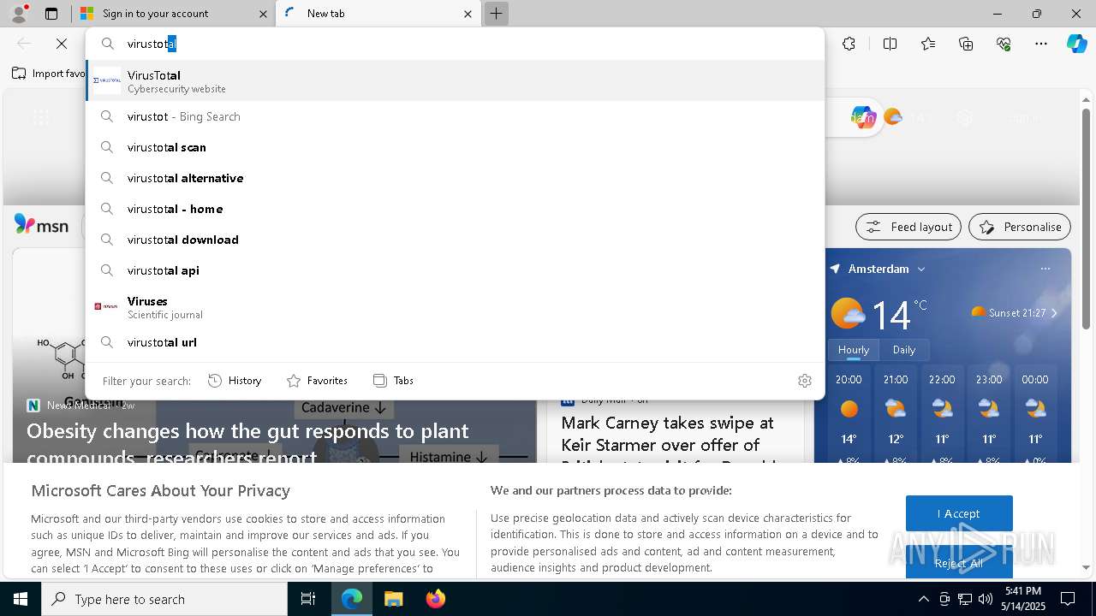Open Browser essentials heart icon
This screenshot has width=1096, height=616.
(x=1004, y=44)
